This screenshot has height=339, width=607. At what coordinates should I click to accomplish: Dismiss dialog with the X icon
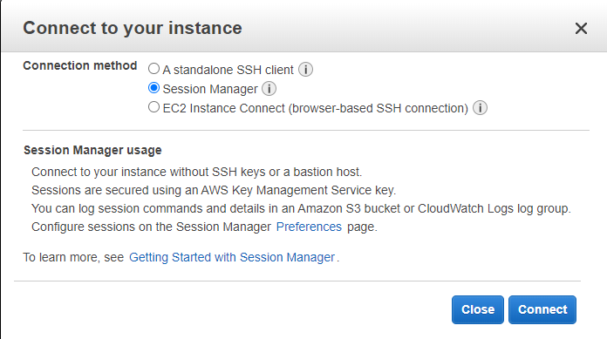[x=581, y=28]
